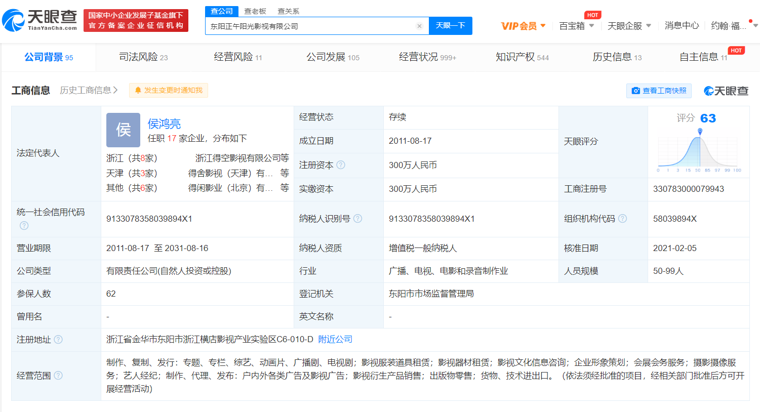760x412 pixels.
Task: Open 得闲影业（北京） company link
Action: pyautogui.click(x=231, y=188)
